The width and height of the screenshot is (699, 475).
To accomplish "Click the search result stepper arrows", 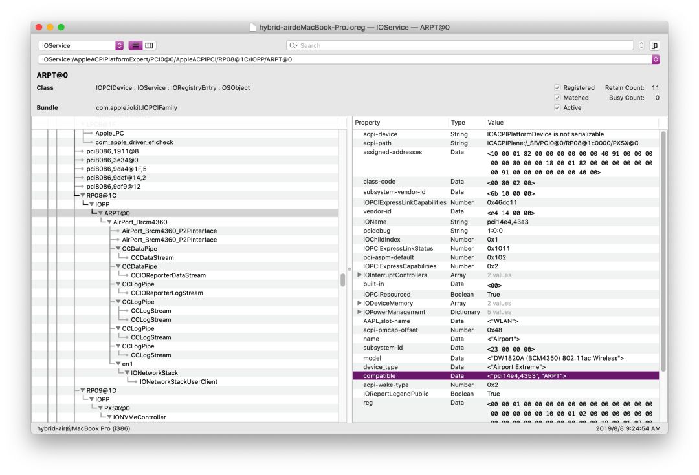I will pyautogui.click(x=641, y=45).
